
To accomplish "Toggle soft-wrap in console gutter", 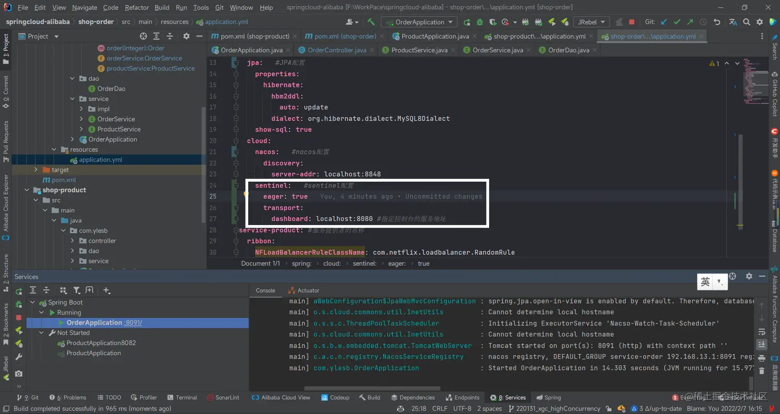I will point(761,332).
